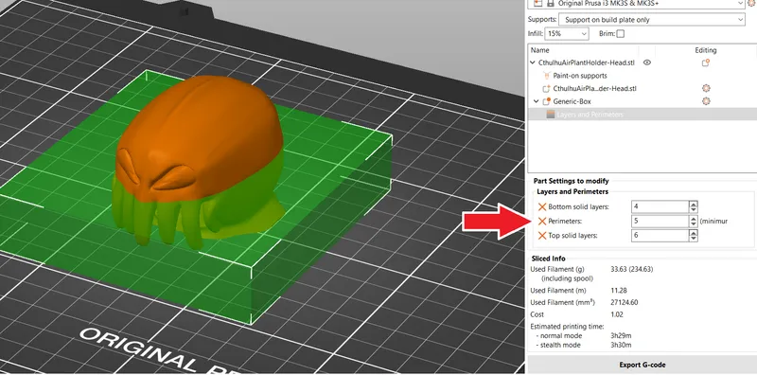
Task: Click the Cost value 1.02
Action: (617, 314)
